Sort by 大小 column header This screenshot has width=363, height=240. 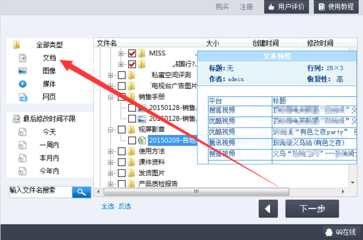226,43
